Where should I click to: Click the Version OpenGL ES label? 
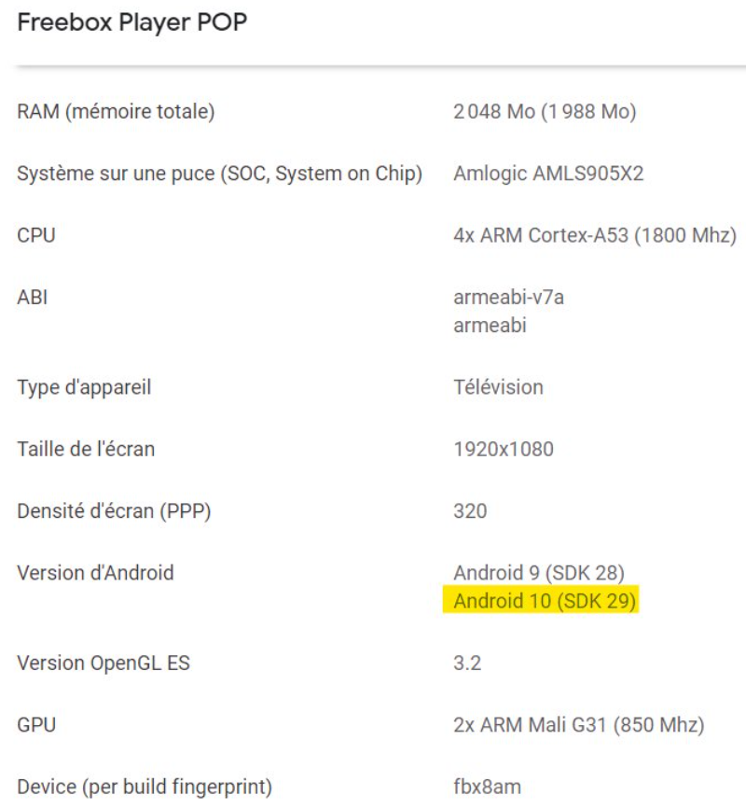point(104,663)
